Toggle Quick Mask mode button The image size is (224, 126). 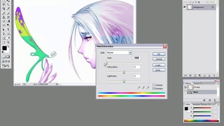[x=8, y=57]
